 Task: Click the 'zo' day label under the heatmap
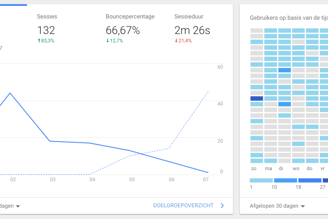point(254,169)
